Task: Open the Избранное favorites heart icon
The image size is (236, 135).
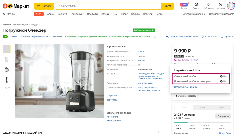Action: coord(208,5)
